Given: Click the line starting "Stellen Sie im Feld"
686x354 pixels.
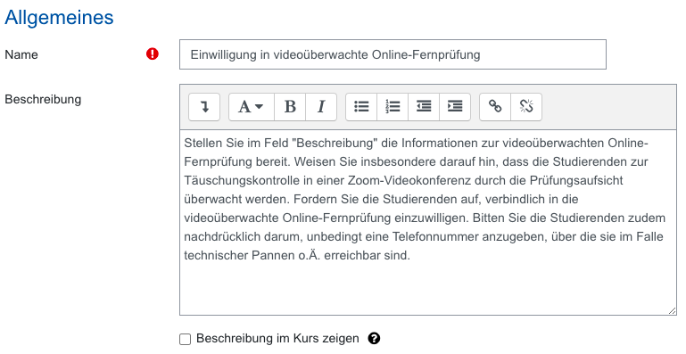Looking at the screenshot, I should (416, 143).
